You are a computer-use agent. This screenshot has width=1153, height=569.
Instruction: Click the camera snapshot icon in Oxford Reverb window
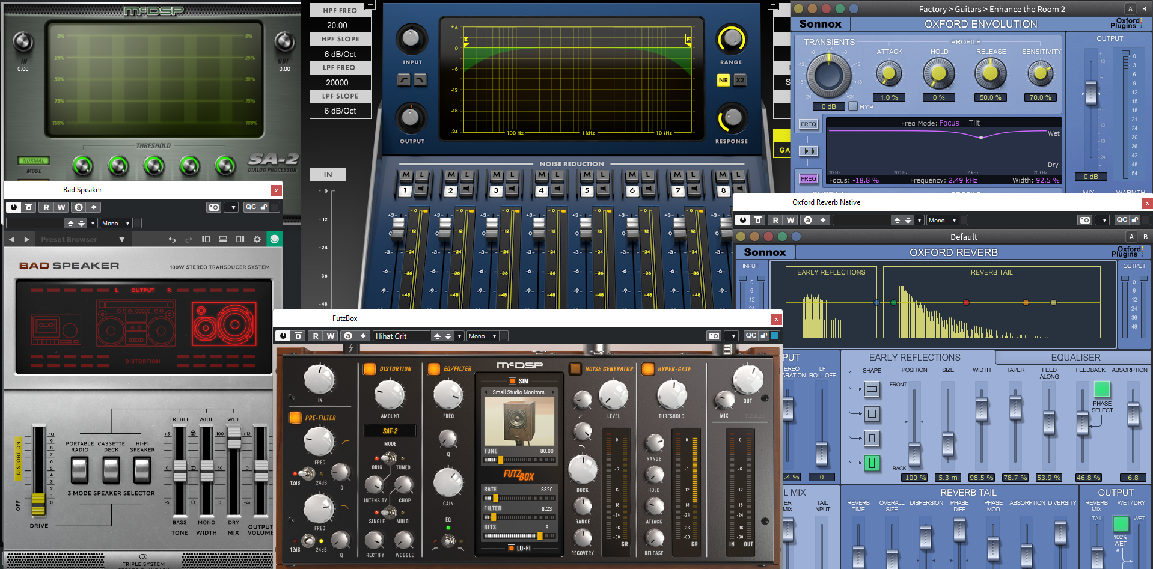[1085, 220]
